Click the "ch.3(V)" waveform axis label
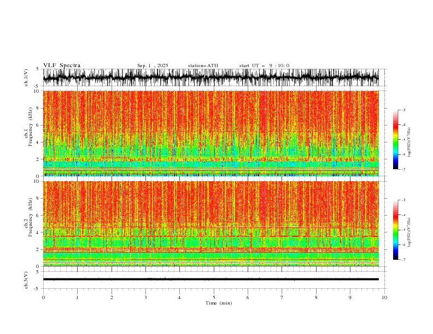The height and width of the screenshot is (334, 433). tap(26, 280)
